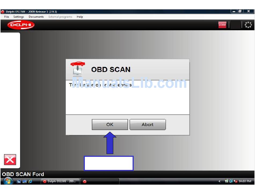
Task: Click the Delphi logo
Action: coord(21,25)
